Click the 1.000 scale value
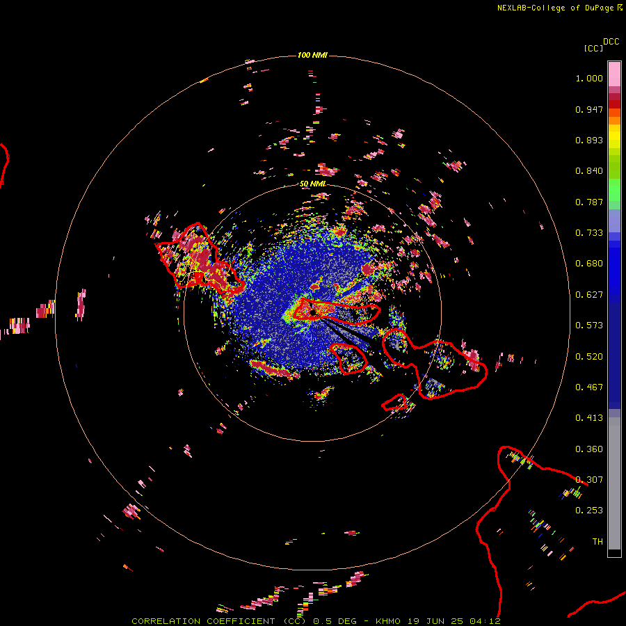This screenshot has height=626, width=626. coord(589,78)
